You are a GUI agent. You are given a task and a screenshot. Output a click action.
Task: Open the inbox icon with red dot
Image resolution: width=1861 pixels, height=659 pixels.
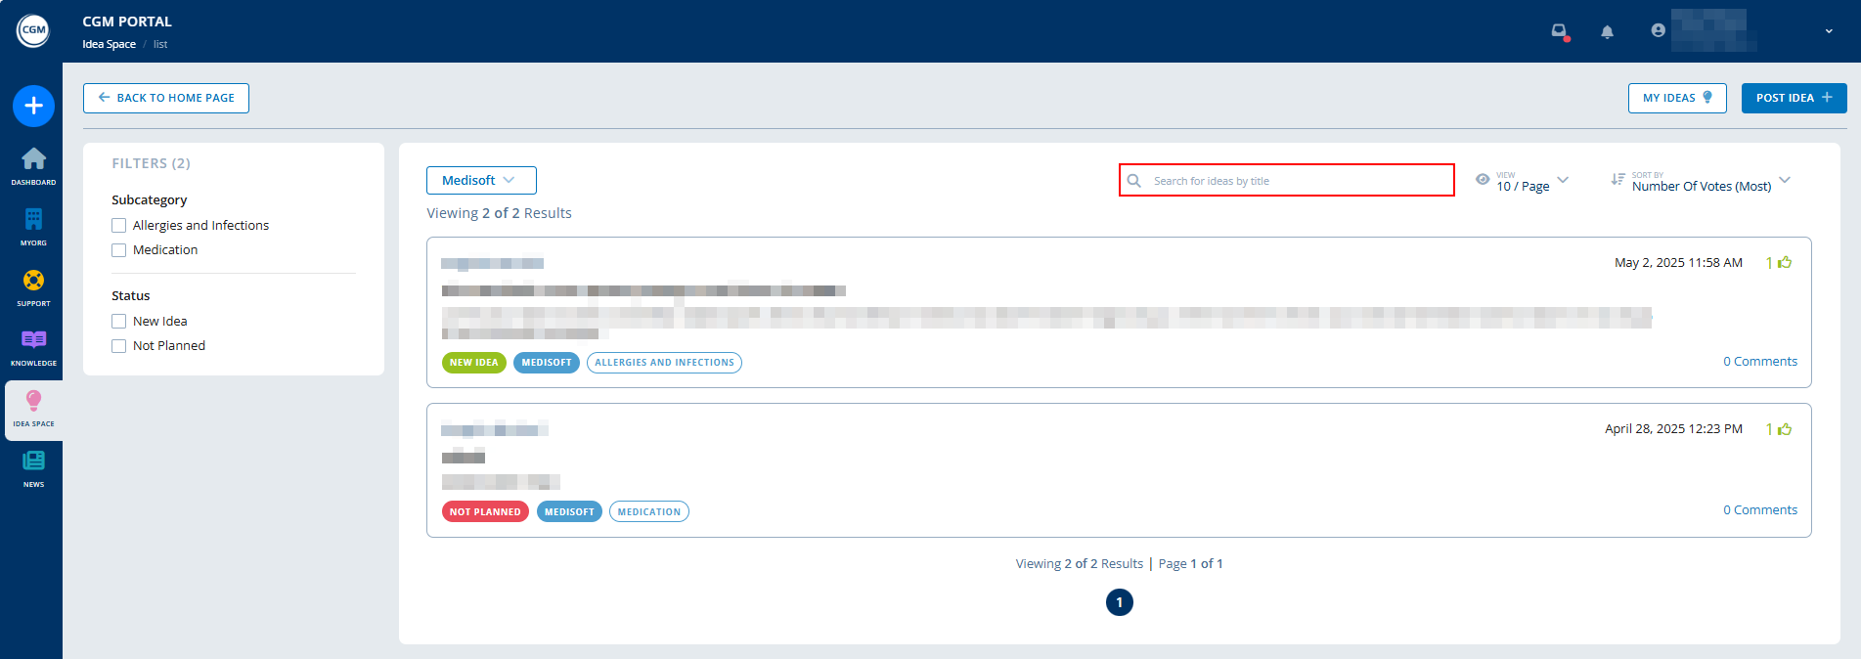click(x=1560, y=31)
